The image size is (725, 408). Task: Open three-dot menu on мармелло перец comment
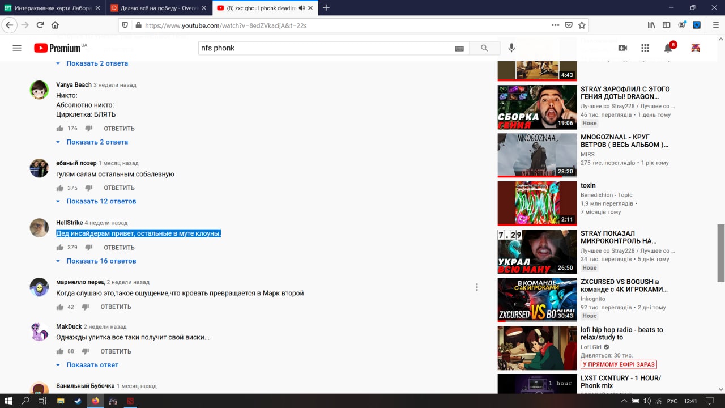(x=476, y=287)
